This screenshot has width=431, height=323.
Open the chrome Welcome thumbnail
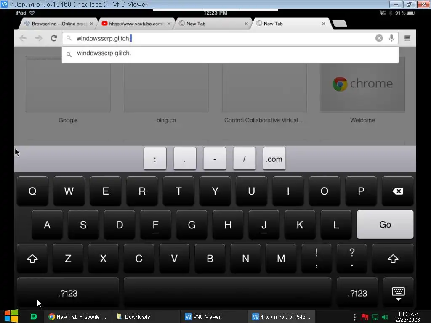[362, 84]
